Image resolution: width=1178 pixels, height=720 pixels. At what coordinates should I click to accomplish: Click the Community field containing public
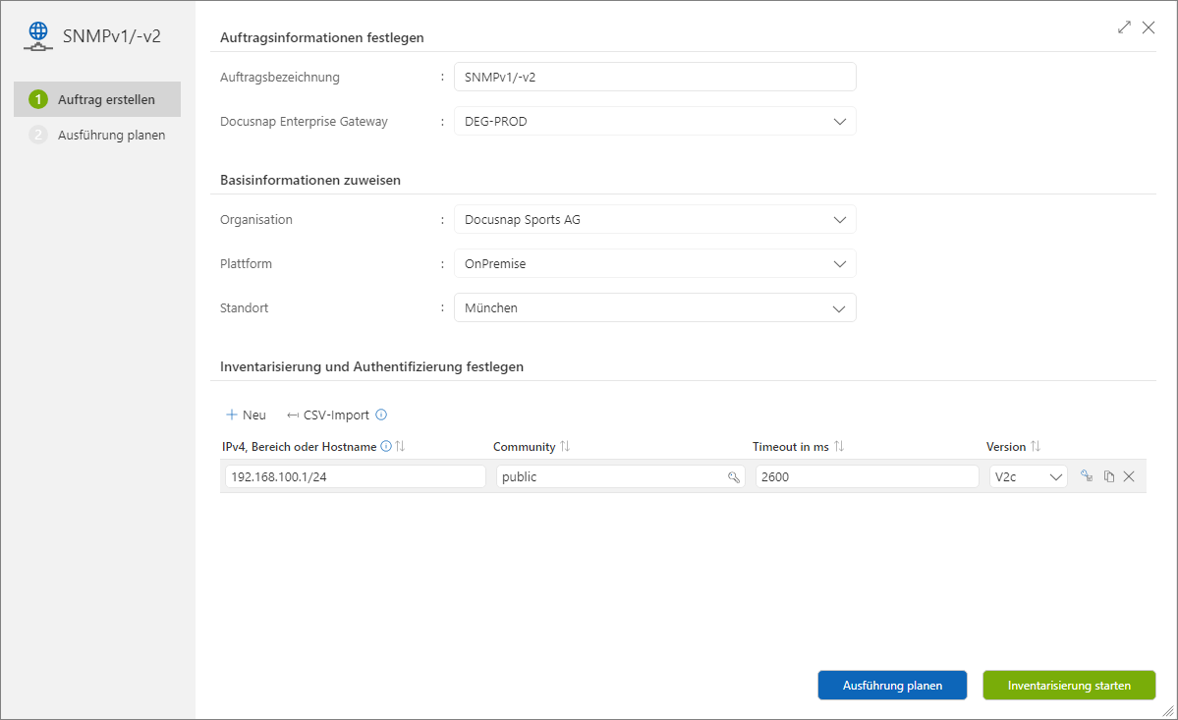621,476
